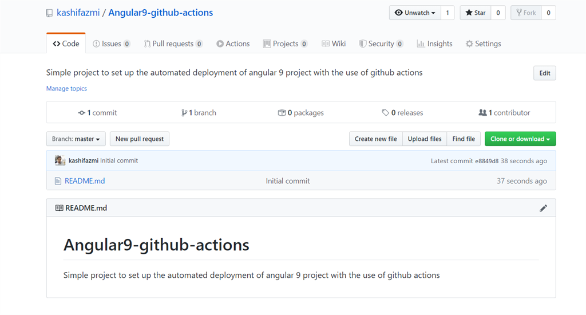This screenshot has width=586, height=315.
Task: Click the tag icon for 0 releases
Action: pyautogui.click(x=385, y=113)
